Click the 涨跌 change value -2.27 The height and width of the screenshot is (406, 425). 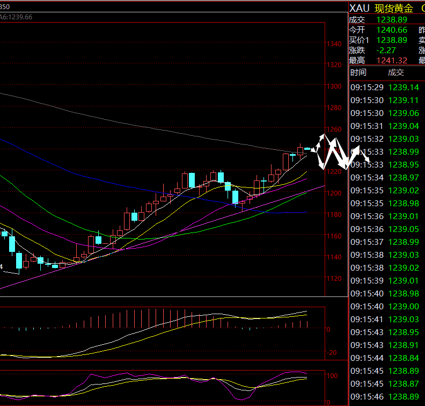[386, 50]
